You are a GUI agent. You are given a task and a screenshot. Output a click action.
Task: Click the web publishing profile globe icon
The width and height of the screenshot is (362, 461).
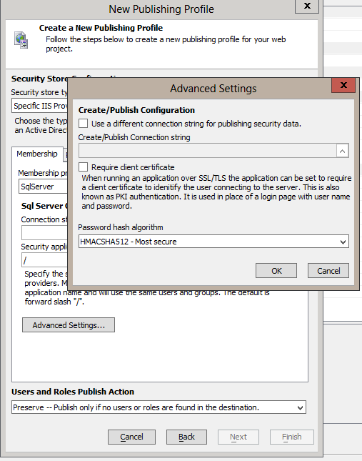[x=21, y=40]
